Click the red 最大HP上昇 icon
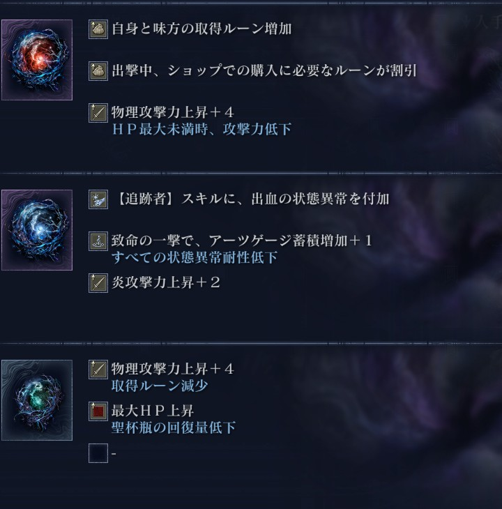This screenshot has height=509, width=502. 98,411
